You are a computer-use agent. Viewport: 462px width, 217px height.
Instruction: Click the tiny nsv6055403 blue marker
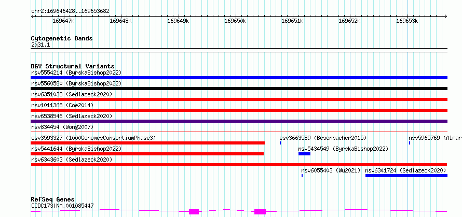302,176
